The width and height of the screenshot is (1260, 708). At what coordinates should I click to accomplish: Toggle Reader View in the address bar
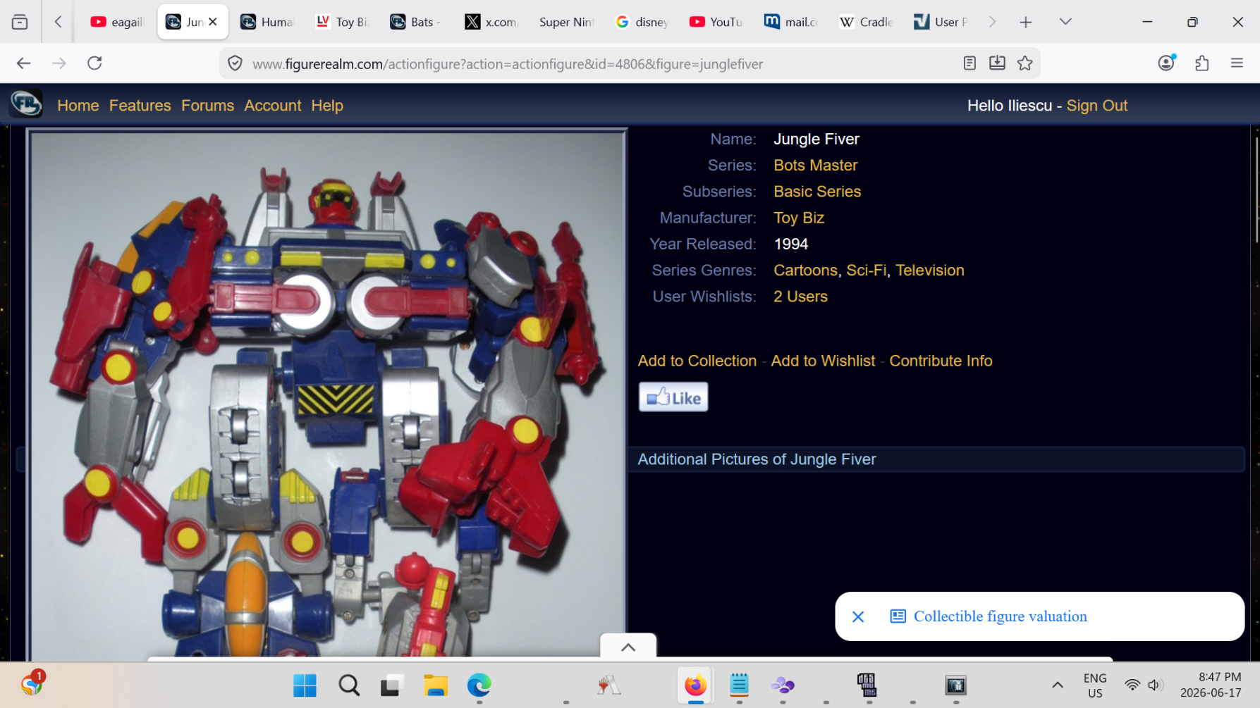click(970, 63)
